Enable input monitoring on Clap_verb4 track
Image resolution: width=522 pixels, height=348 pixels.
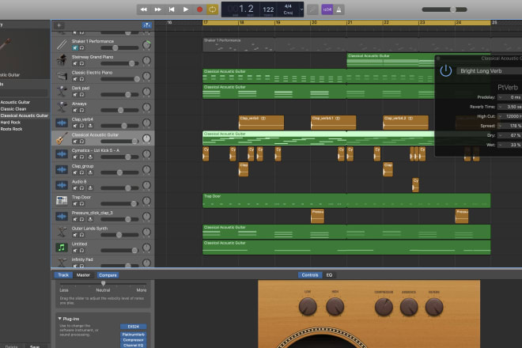pos(90,126)
